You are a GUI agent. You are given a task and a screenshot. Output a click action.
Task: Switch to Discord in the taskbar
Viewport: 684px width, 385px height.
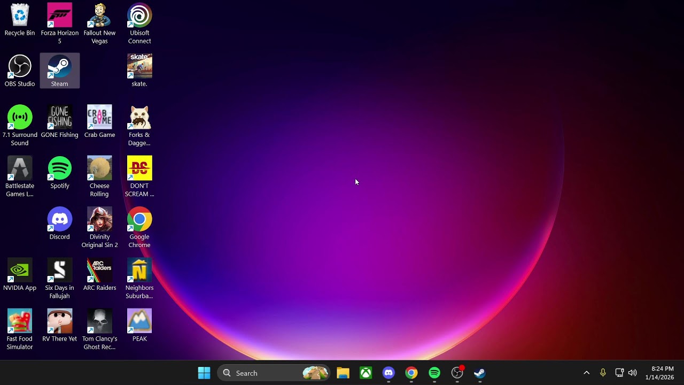pos(388,373)
